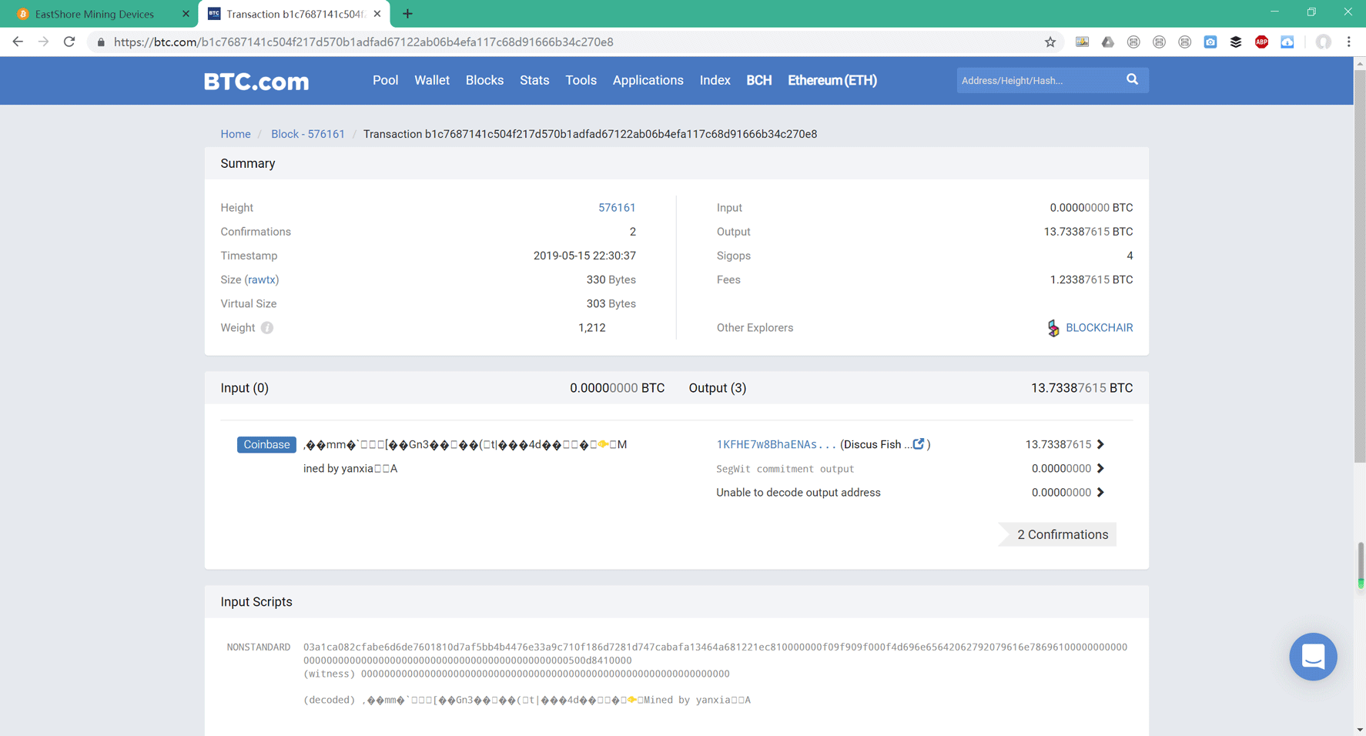
Task: Open the AdBlock Plus extension icon
Action: pyautogui.click(x=1261, y=42)
